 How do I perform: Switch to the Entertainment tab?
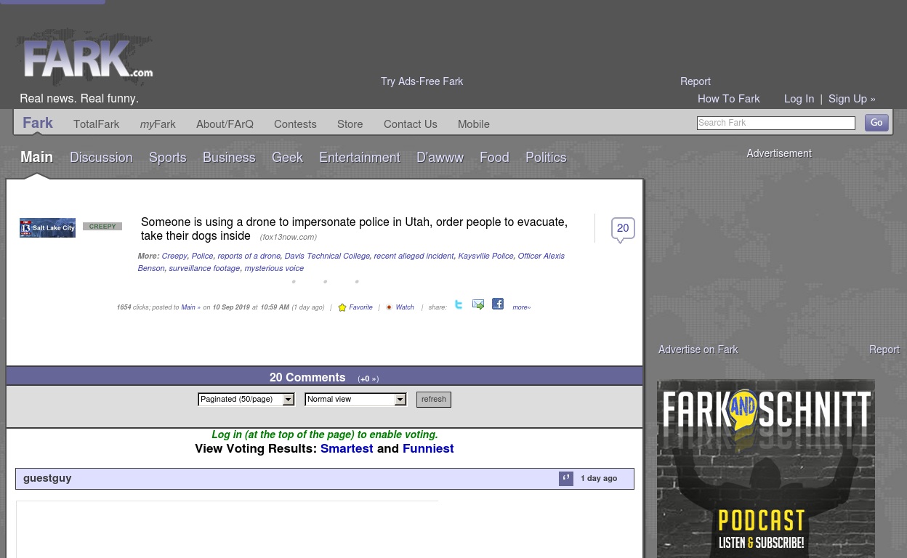pos(360,158)
